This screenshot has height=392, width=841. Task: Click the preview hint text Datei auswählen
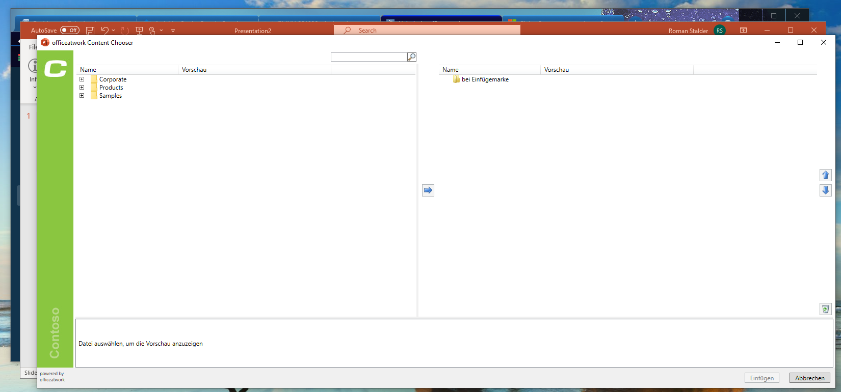141,344
